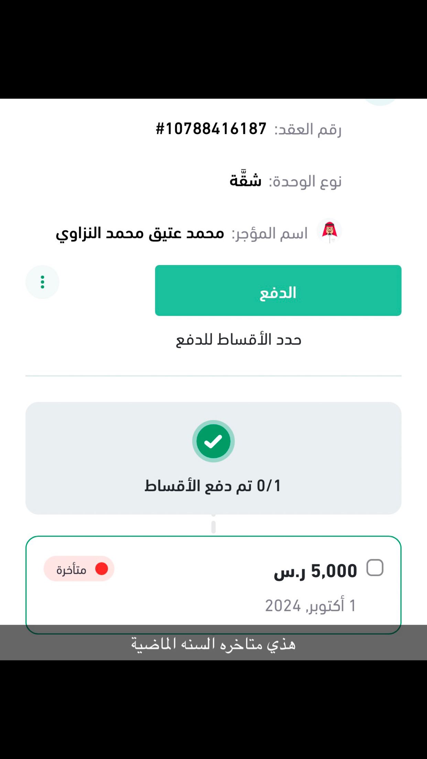Tap landlord name محمد عتيق محمد النزاوي
Viewport: 427px width, 759px height.
tap(140, 233)
